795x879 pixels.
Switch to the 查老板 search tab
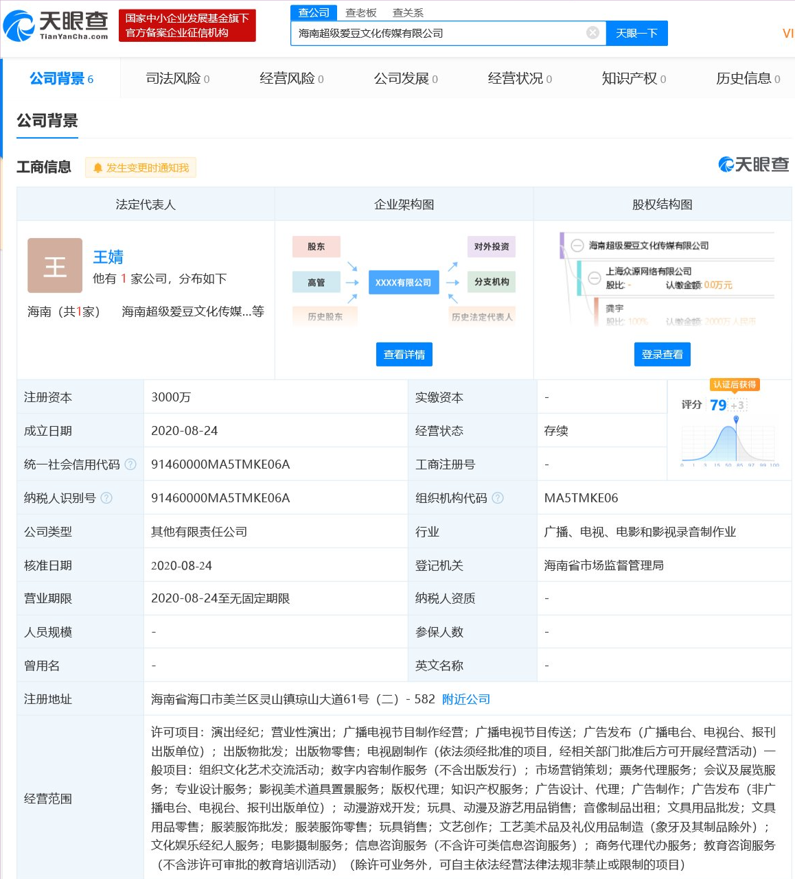click(x=360, y=13)
